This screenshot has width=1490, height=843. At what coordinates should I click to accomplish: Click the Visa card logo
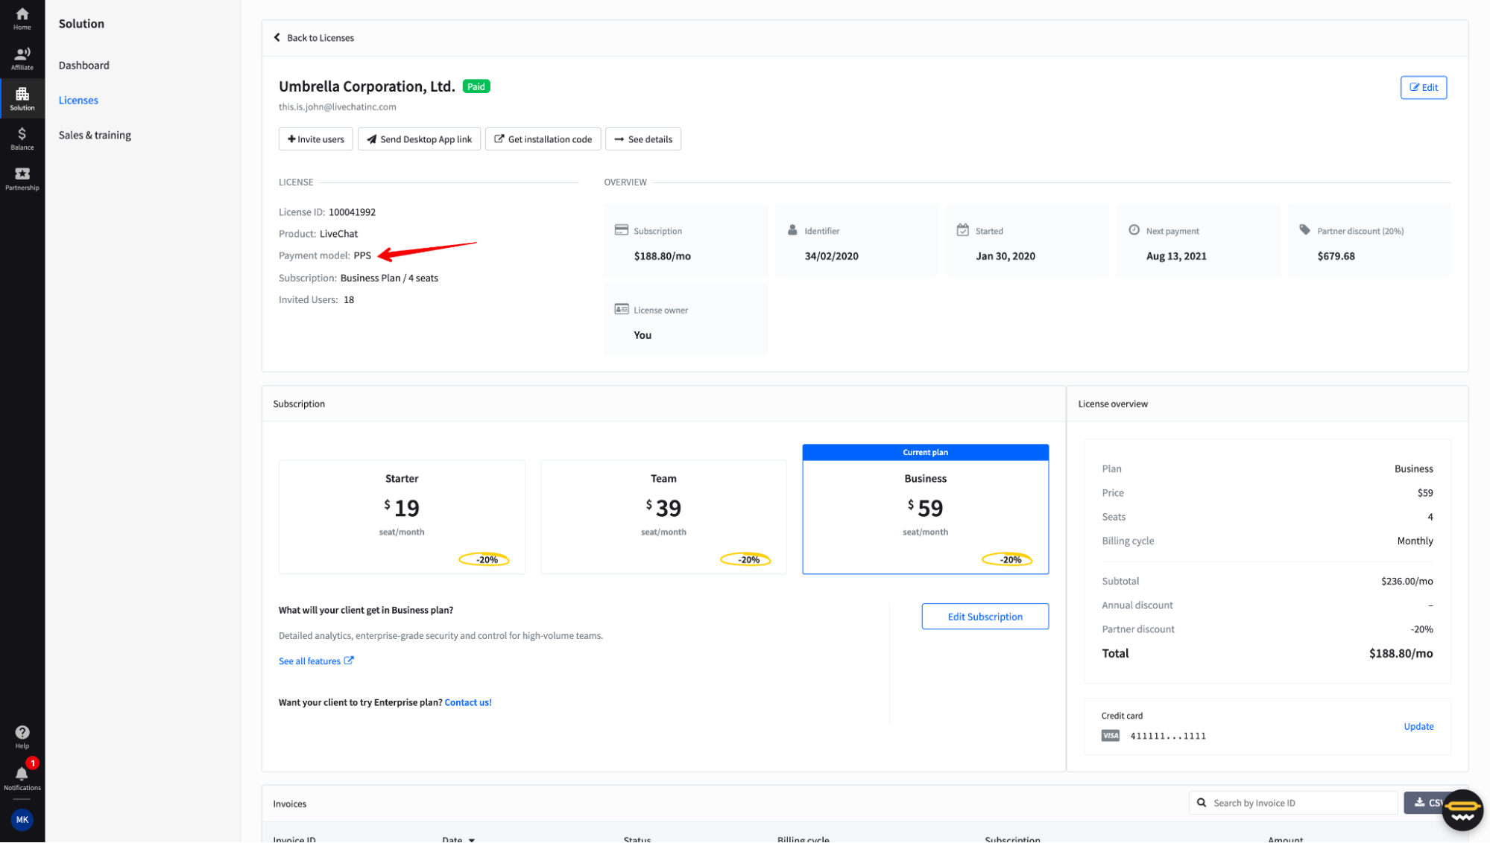[1110, 736]
